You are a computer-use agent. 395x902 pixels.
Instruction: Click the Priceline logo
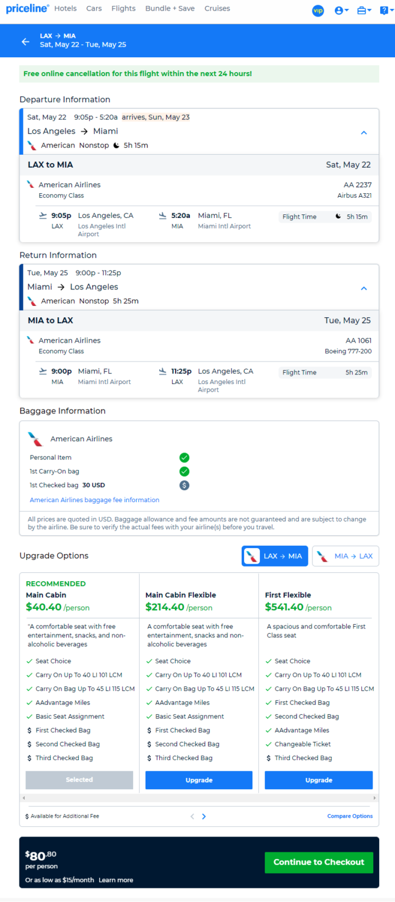click(27, 9)
